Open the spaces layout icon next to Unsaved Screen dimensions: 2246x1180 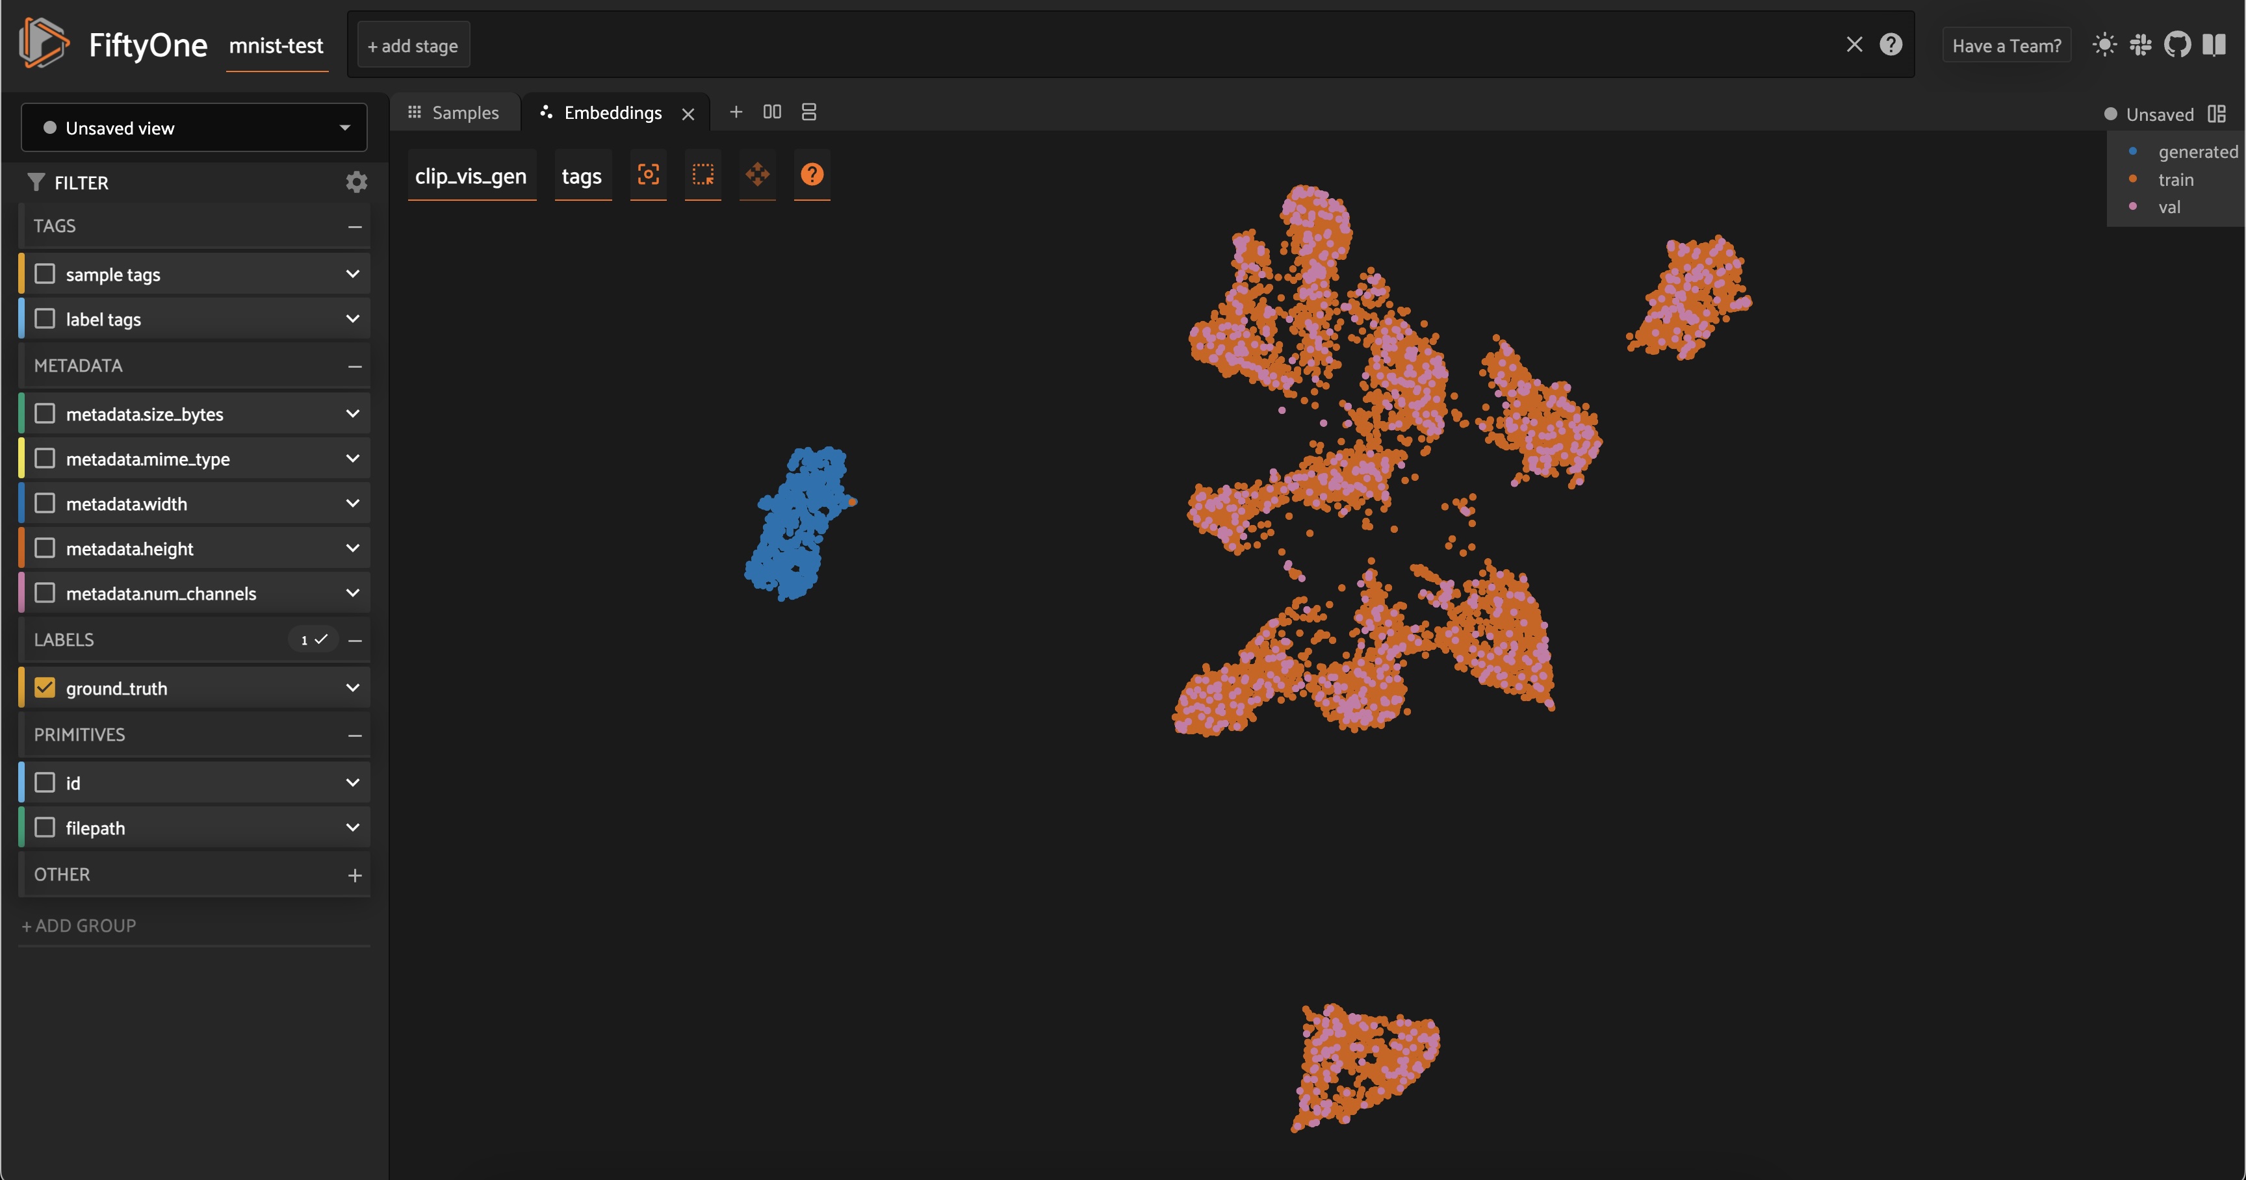click(x=2216, y=114)
